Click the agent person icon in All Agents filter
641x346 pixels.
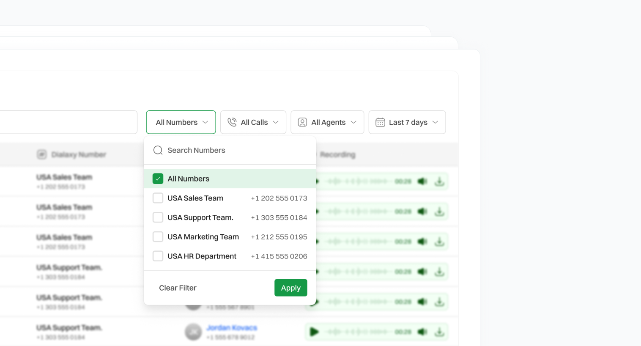[302, 122]
